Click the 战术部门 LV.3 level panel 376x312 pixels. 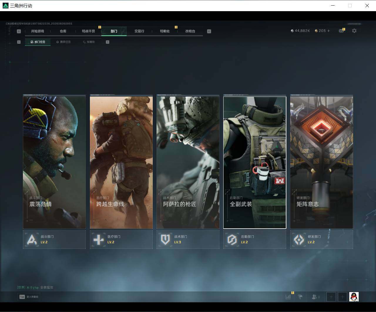[x=188, y=240]
